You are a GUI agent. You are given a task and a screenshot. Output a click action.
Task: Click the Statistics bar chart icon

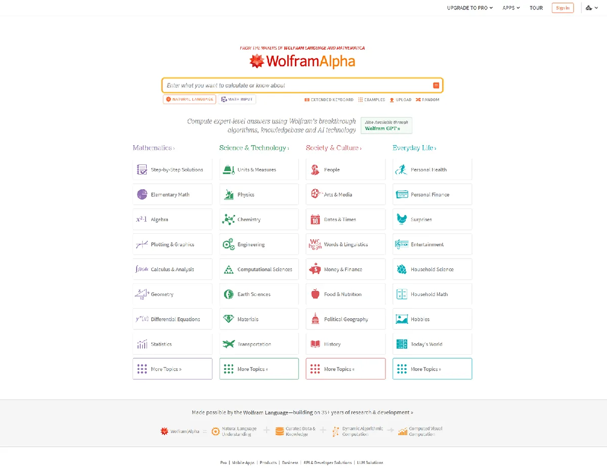142,344
